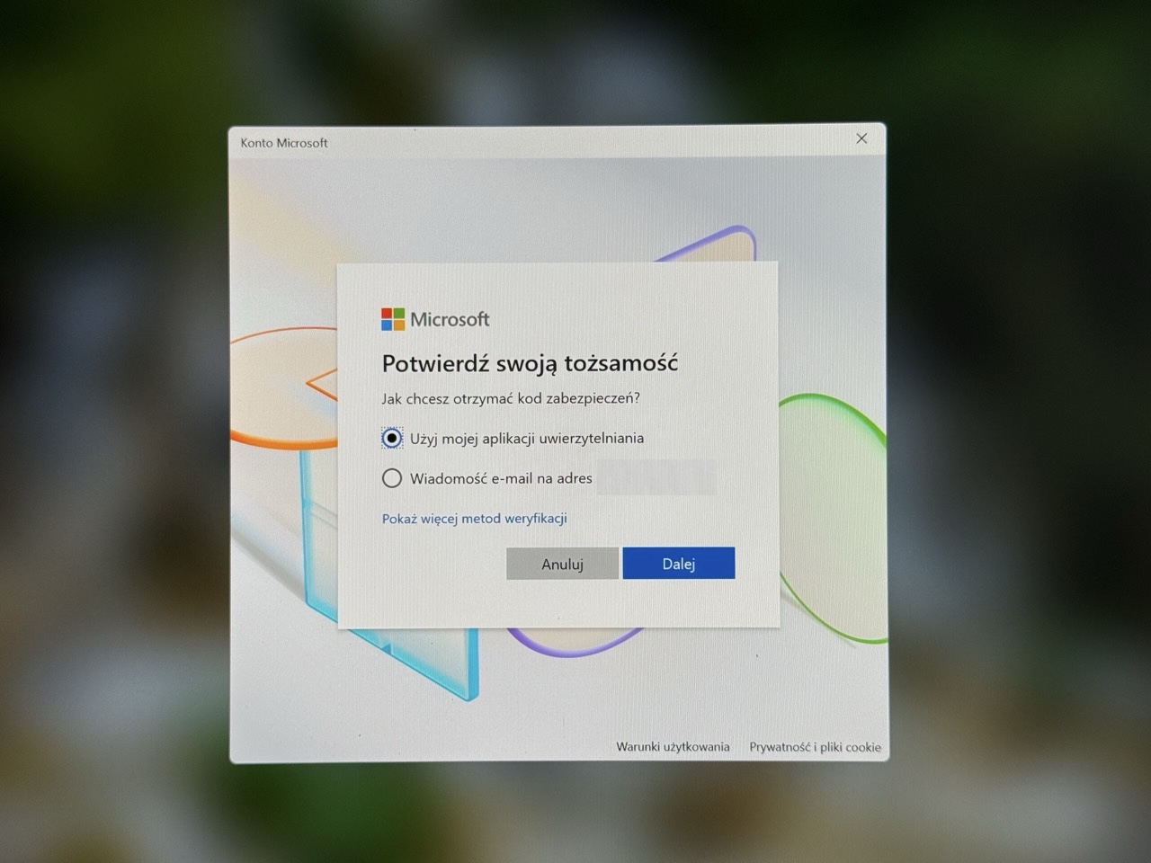Open 'Pokaż więcej metod weryfikacji' link
The height and width of the screenshot is (863, 1151).
click(474, 519)
